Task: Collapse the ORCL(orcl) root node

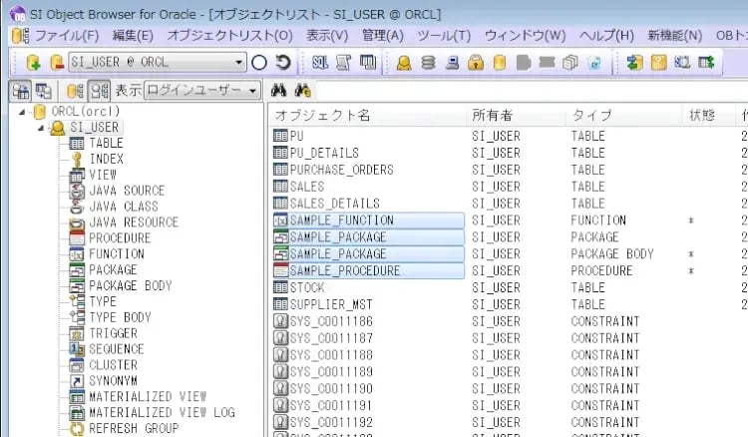Action: (24, 111)
